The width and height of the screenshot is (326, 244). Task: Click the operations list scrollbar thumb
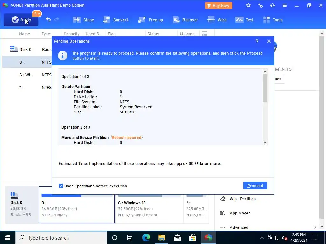click(x=265, y=88)
